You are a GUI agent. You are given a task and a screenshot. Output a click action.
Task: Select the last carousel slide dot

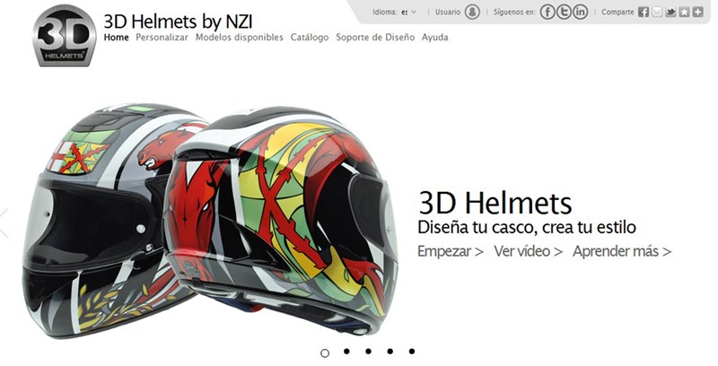(412, 352)
